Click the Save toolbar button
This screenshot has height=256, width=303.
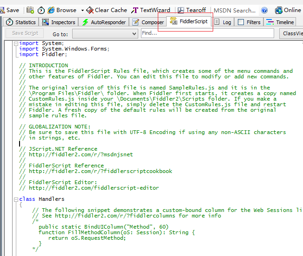pyautogui.click(x=10, y=10)
